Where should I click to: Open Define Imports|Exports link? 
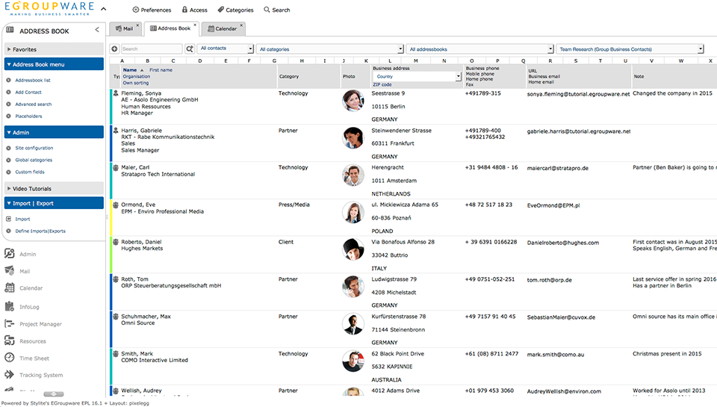(x=40, y=231)
